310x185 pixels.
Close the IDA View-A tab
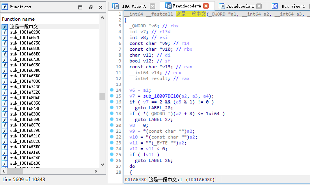tap(152, 6)
